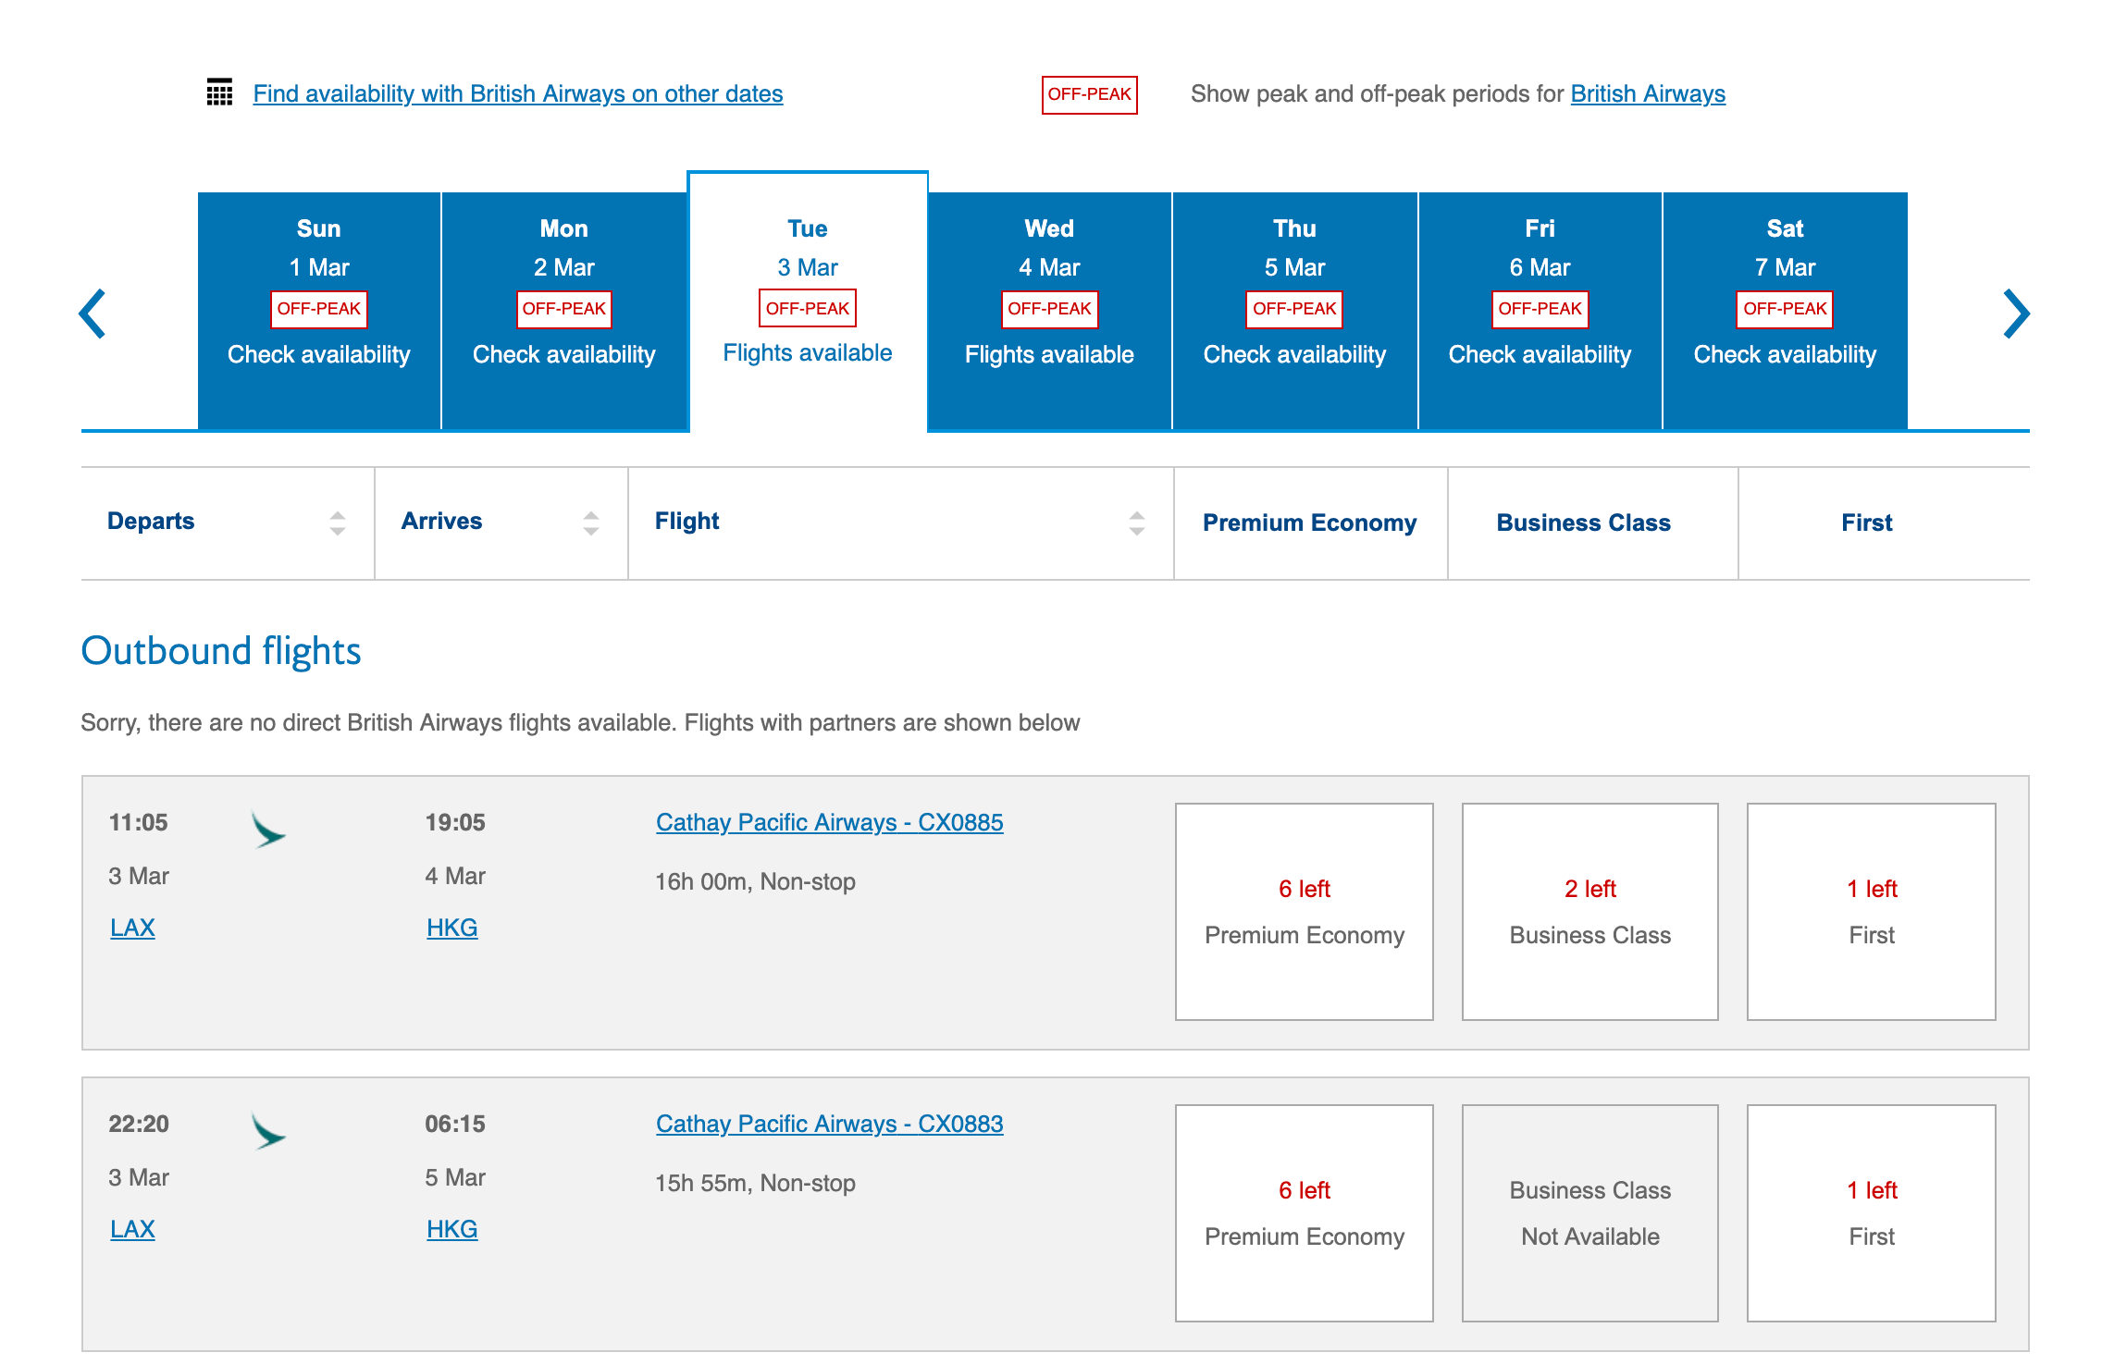The image size is (2115, 1365).
Task: Sort by Flight column arrows
Action: coord(1137,523)
